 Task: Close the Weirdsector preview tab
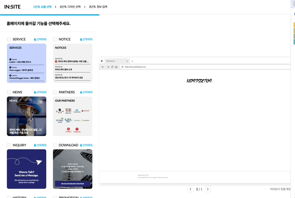127,61
